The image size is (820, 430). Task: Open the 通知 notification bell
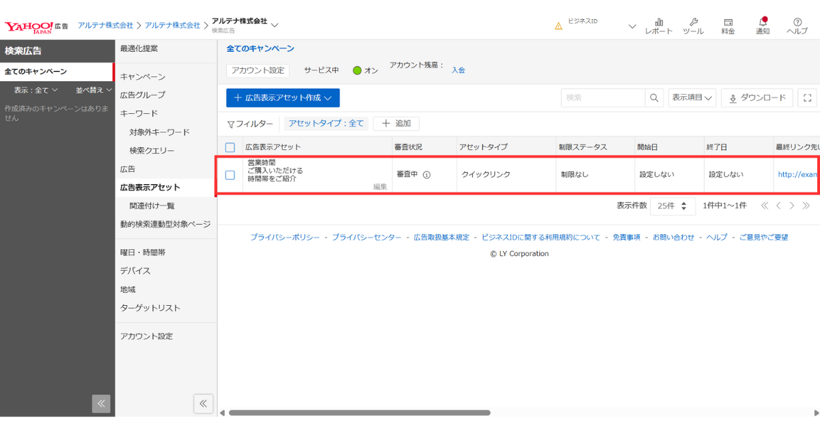pos(763,26)
